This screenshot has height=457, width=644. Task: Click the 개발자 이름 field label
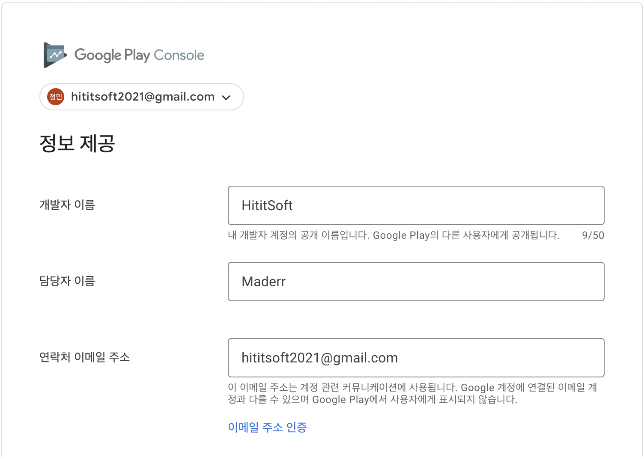67,205
